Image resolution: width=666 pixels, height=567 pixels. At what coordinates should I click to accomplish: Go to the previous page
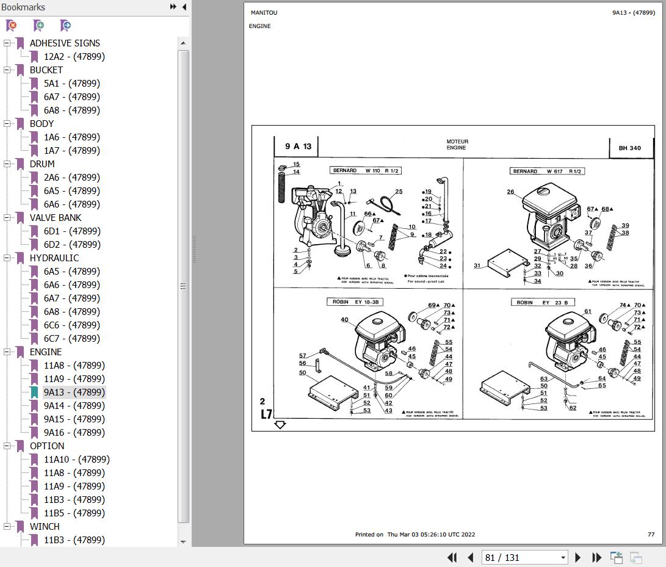(x=470, y=557)
